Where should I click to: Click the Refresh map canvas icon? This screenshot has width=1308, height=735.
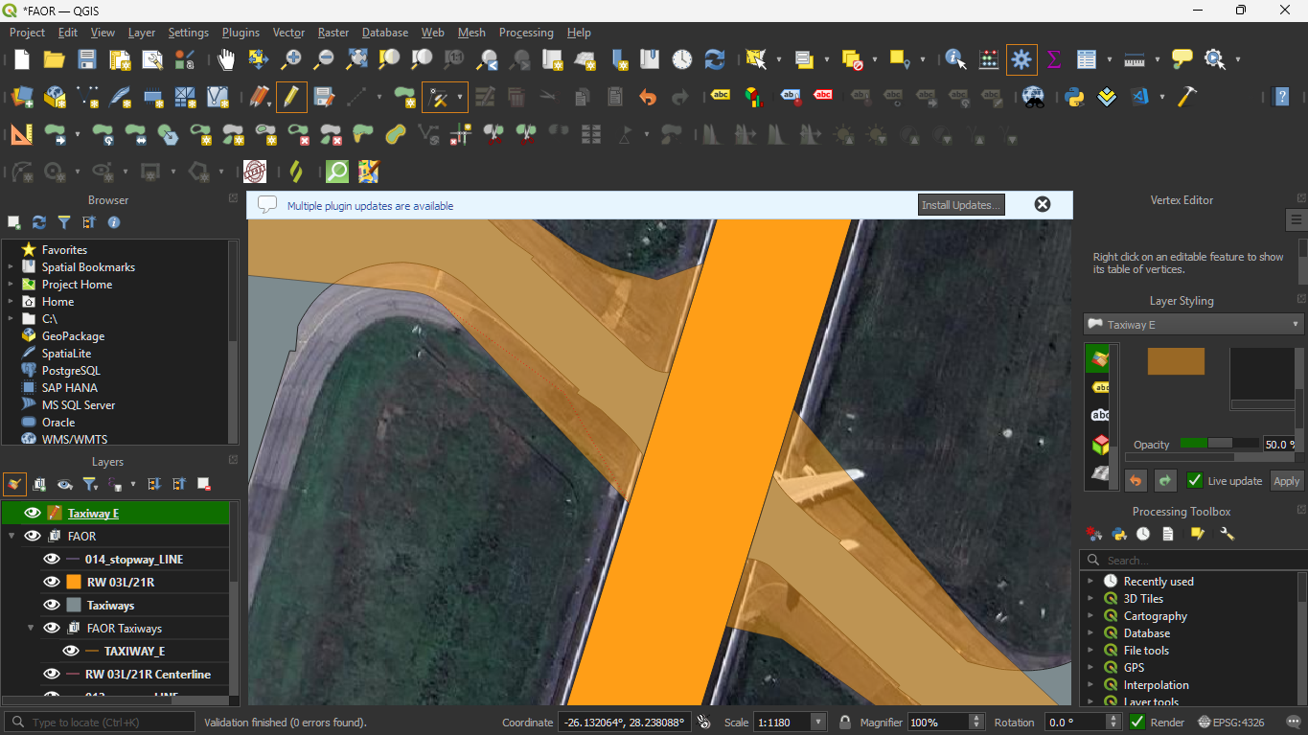tap(715, 59)
